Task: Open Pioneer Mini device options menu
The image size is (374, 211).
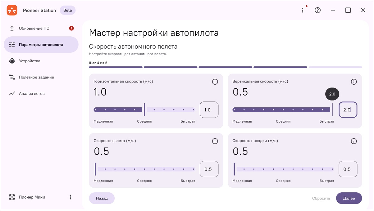Action: click(70, 197)
